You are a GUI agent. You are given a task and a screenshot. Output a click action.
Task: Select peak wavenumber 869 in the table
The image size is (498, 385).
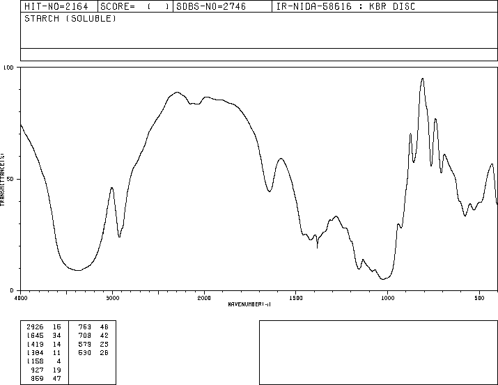point(37,378)
